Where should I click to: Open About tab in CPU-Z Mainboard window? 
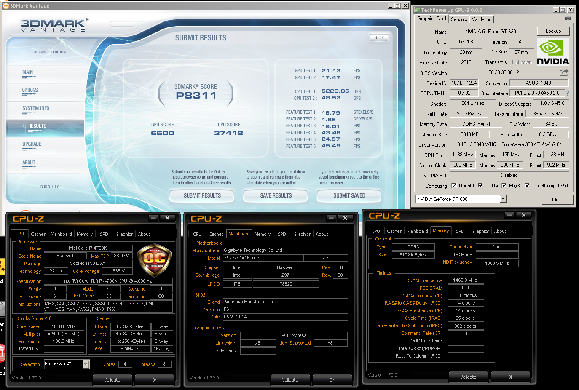[322, 234]
